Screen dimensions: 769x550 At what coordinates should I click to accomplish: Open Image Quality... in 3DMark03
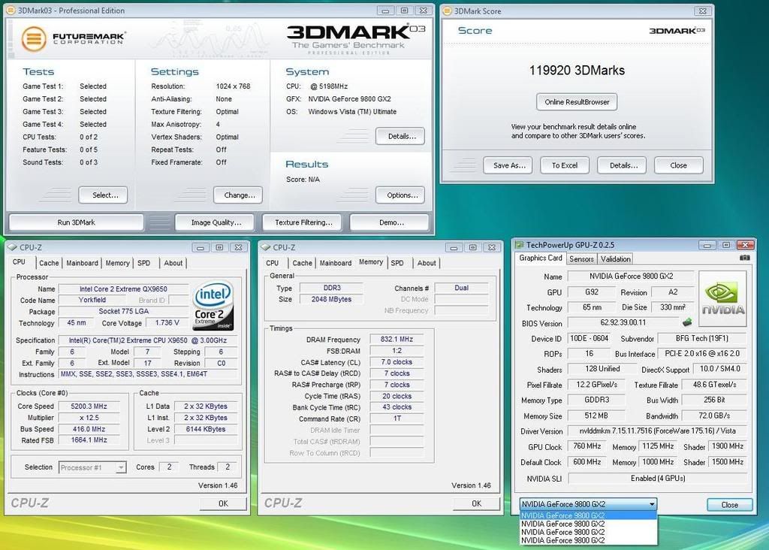coord(215,222)
